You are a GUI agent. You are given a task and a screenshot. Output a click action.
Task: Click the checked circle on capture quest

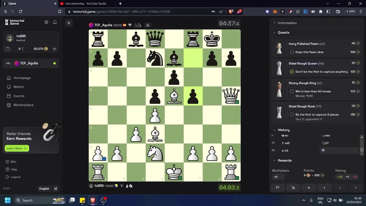point(292,72)
